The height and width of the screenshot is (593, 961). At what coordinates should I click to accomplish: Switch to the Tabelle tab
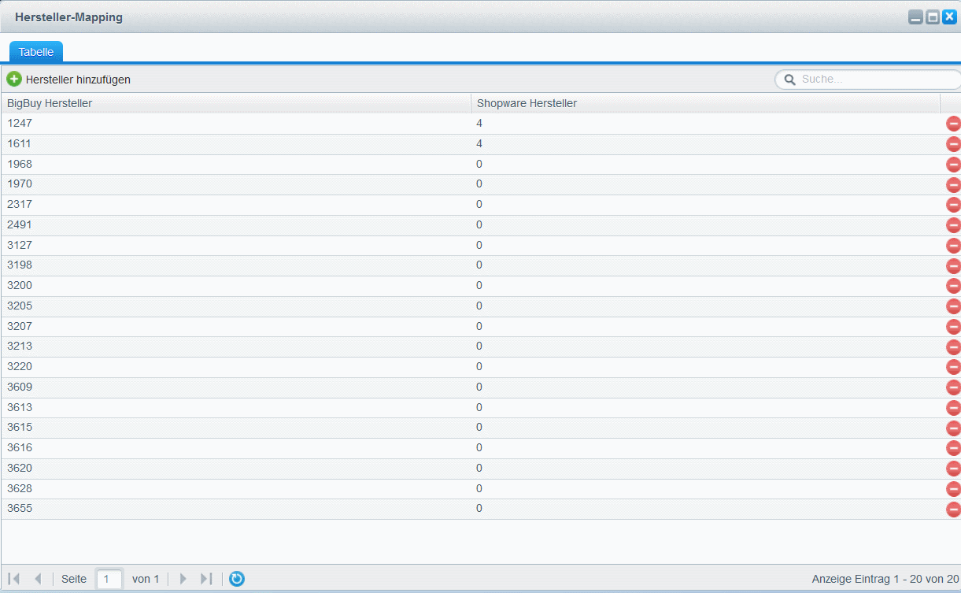click(x=36, y=52)
